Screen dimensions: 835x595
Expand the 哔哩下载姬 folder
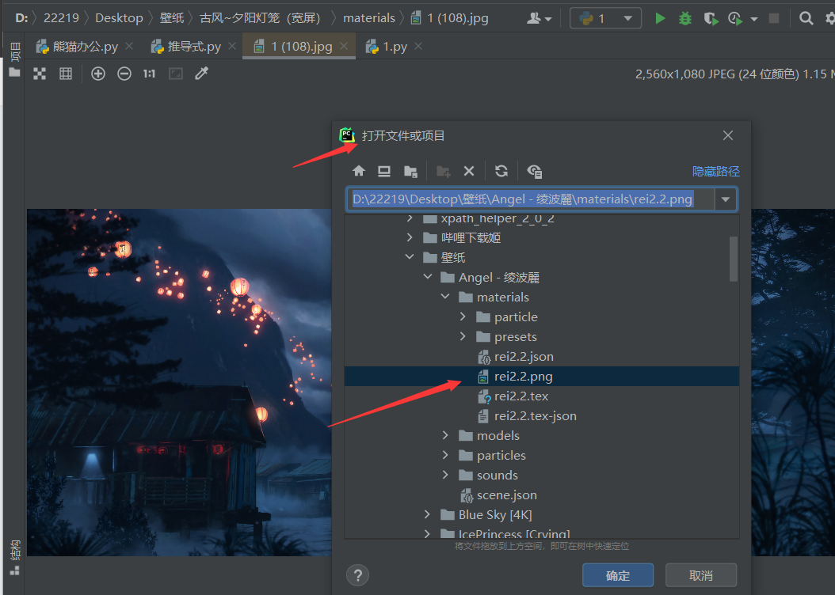410,237
